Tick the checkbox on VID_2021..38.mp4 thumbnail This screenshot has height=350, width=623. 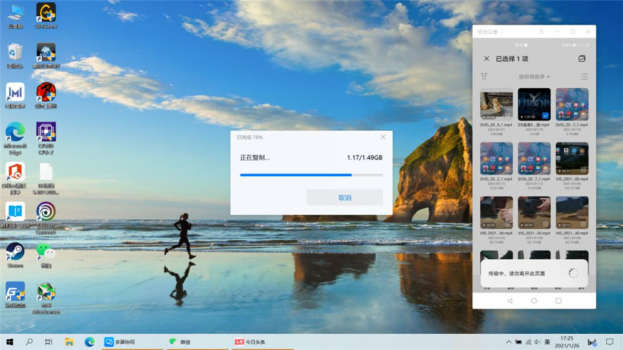tap(508, 224)
